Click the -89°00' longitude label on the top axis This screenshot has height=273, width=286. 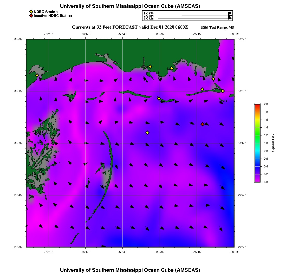85,34
